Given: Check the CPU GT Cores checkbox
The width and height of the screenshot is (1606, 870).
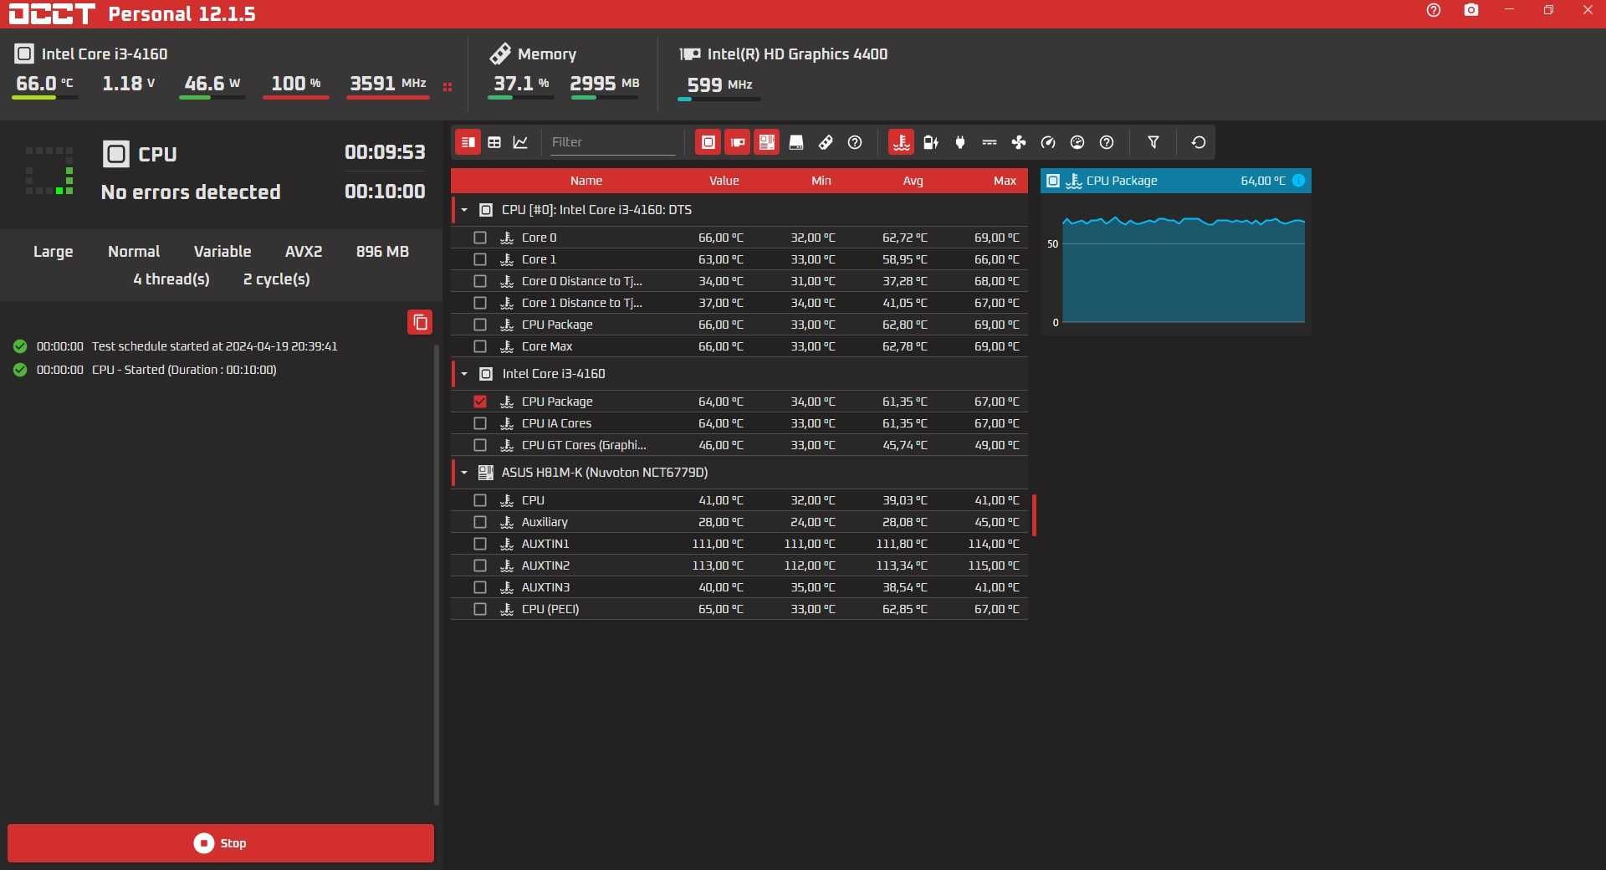Looking at the screenshot, I should (480, 445).
